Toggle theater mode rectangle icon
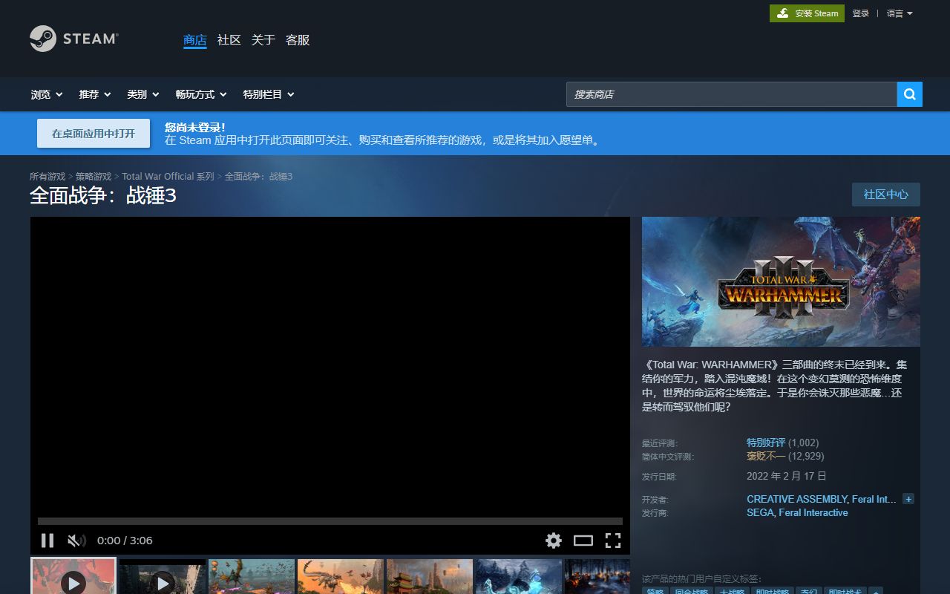Viewport: 950px width, 594px height. click(583, 541)
